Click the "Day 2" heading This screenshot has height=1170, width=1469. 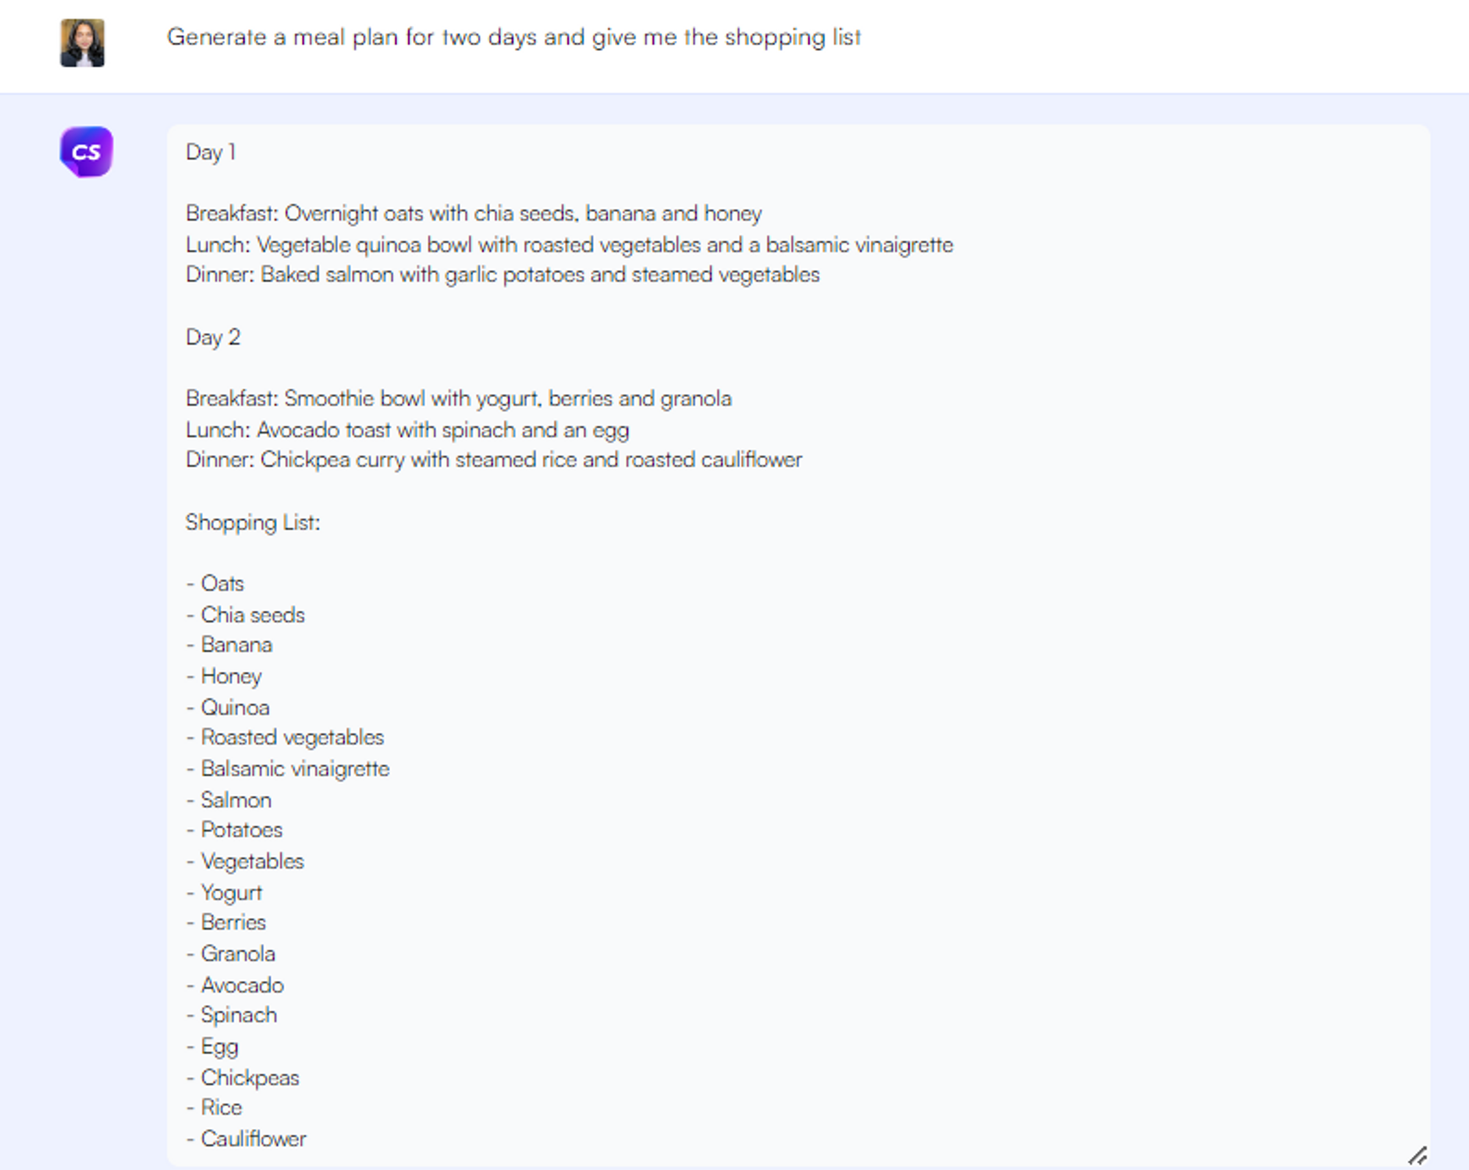[x=213, y=337]
